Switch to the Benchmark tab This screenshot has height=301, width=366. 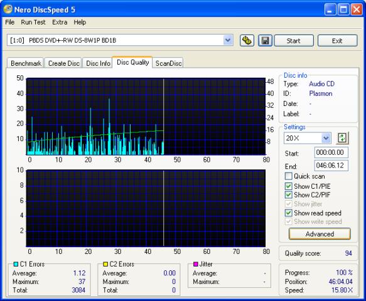point(26,63)
